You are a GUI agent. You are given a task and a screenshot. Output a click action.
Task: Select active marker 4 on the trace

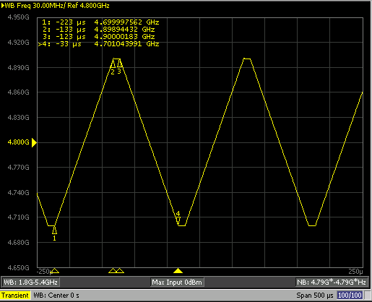178,220
